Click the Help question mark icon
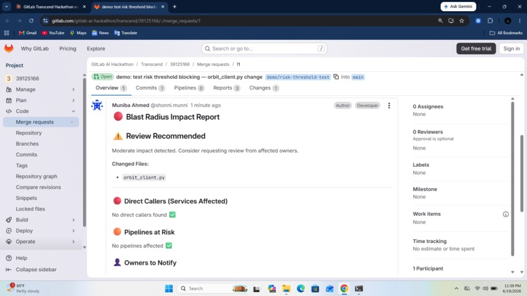This screenshot has width=527, height=296. tap(8, 258)
